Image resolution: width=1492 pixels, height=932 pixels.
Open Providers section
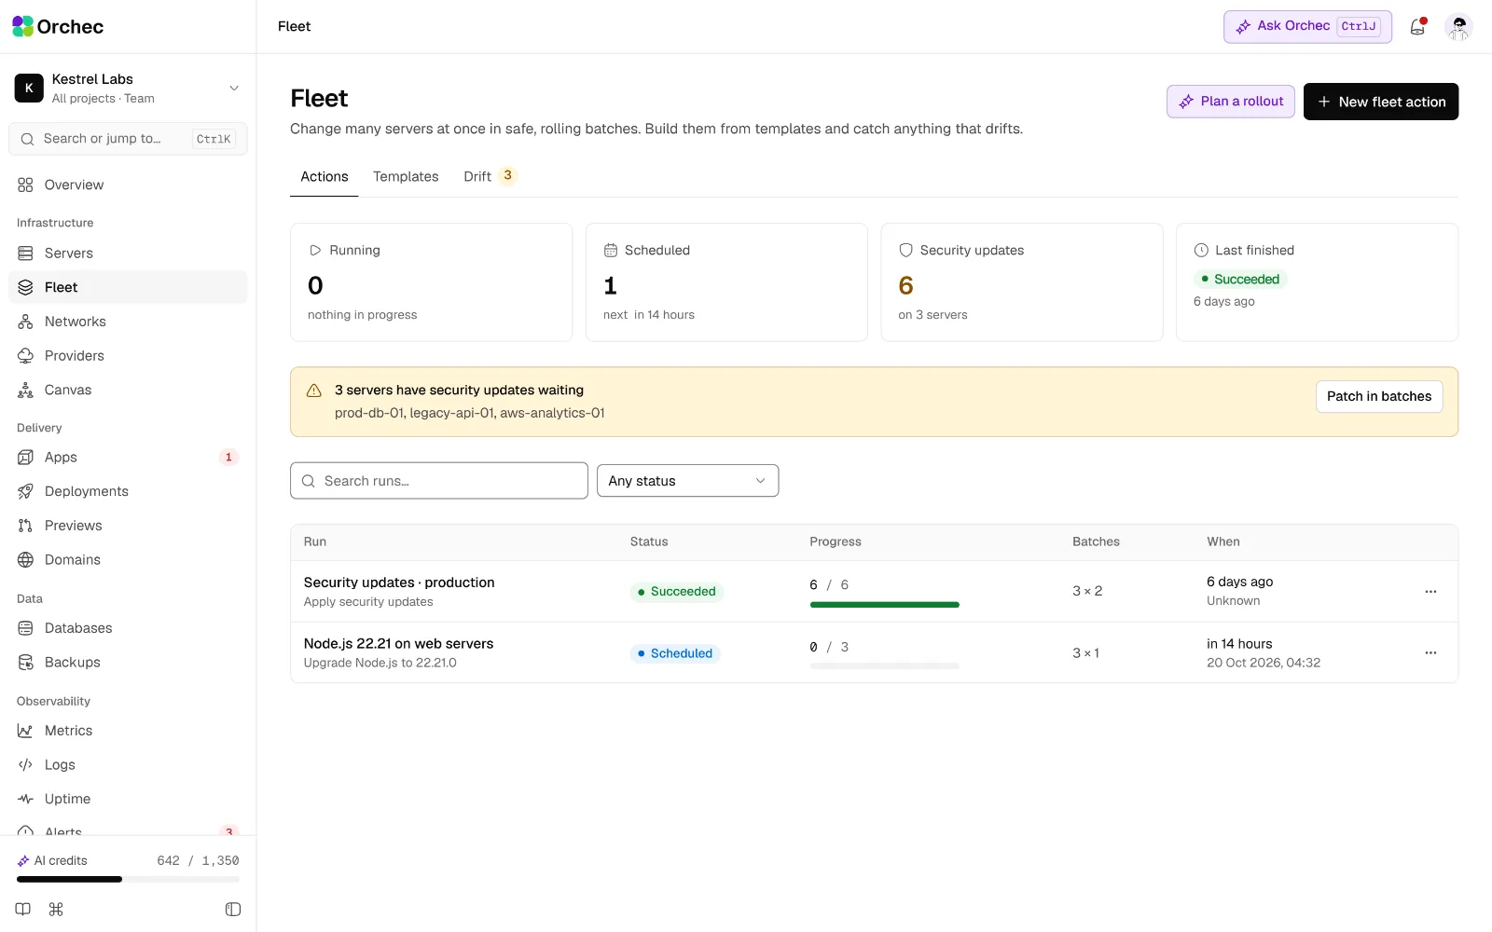pos(128,356)
